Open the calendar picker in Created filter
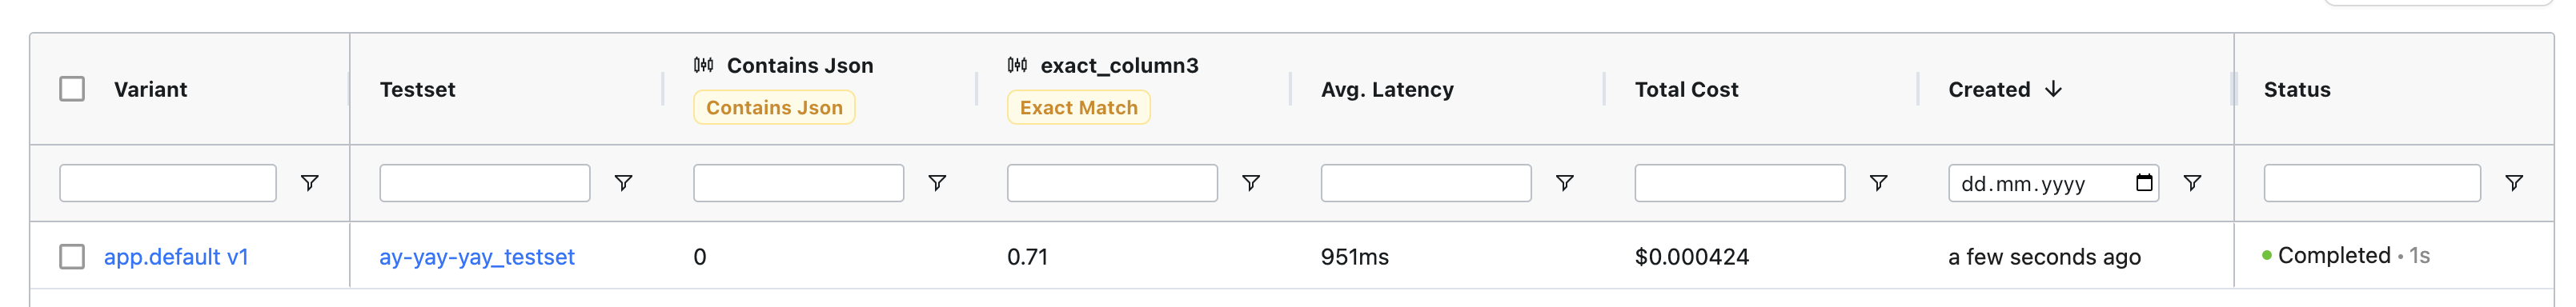Viewport: 2576px width, 307px height. tap(2144, 183)
